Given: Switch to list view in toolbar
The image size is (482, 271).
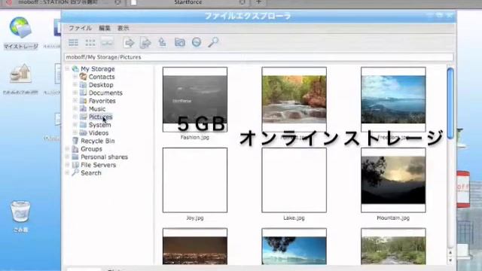Looking at the screenshot, I should (73, 42).
